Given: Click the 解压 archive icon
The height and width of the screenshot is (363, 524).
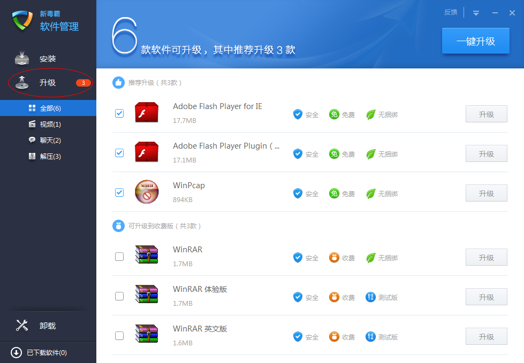Looking at the screenshot, I should (32, 156).
